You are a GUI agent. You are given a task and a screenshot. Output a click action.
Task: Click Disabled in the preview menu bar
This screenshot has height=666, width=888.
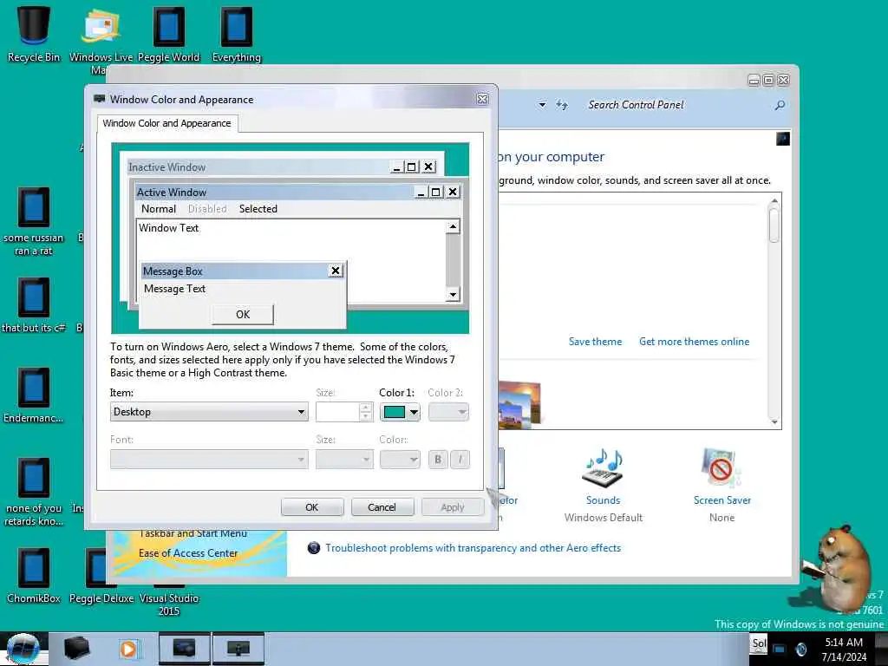pos(207,208)
